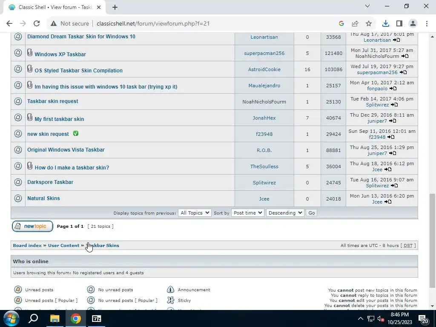
Task: Show hidden tray icons chevron
Action: (x=360, y=318)
